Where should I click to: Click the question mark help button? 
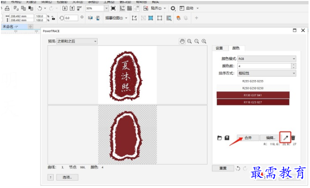coord(50,177)
